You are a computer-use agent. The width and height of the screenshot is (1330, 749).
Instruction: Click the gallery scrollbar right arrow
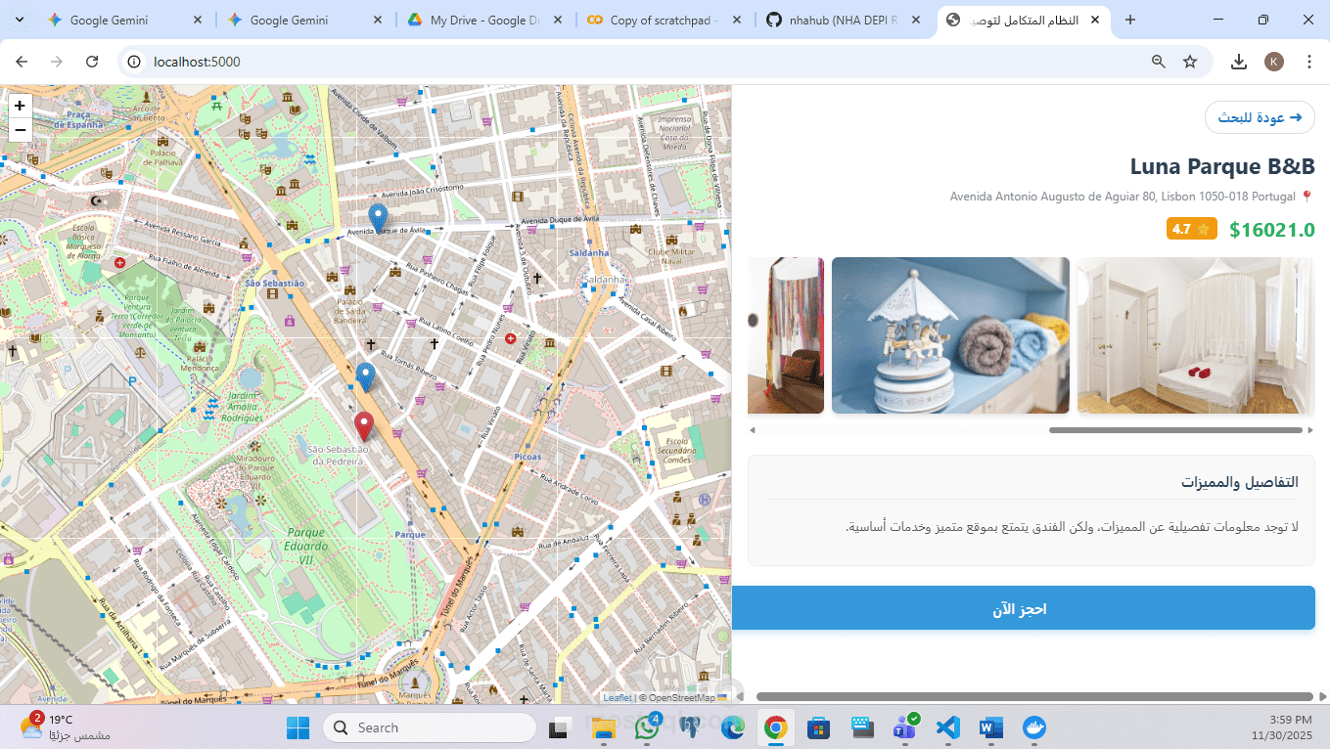point(1309,430)
